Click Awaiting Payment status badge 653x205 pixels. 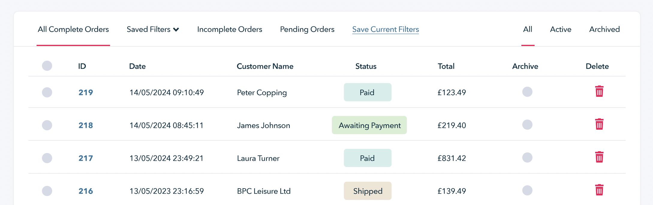pyautogui.click(x=369, y=125)
